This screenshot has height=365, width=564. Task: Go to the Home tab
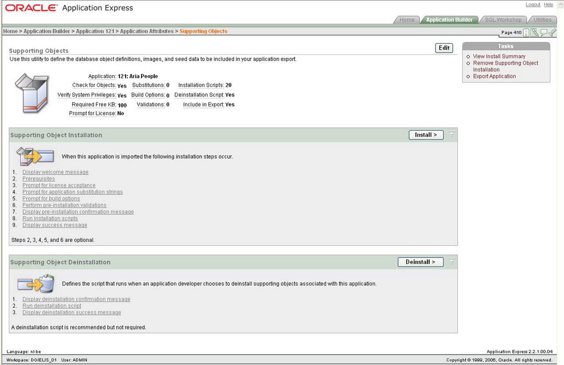[406, 20]
